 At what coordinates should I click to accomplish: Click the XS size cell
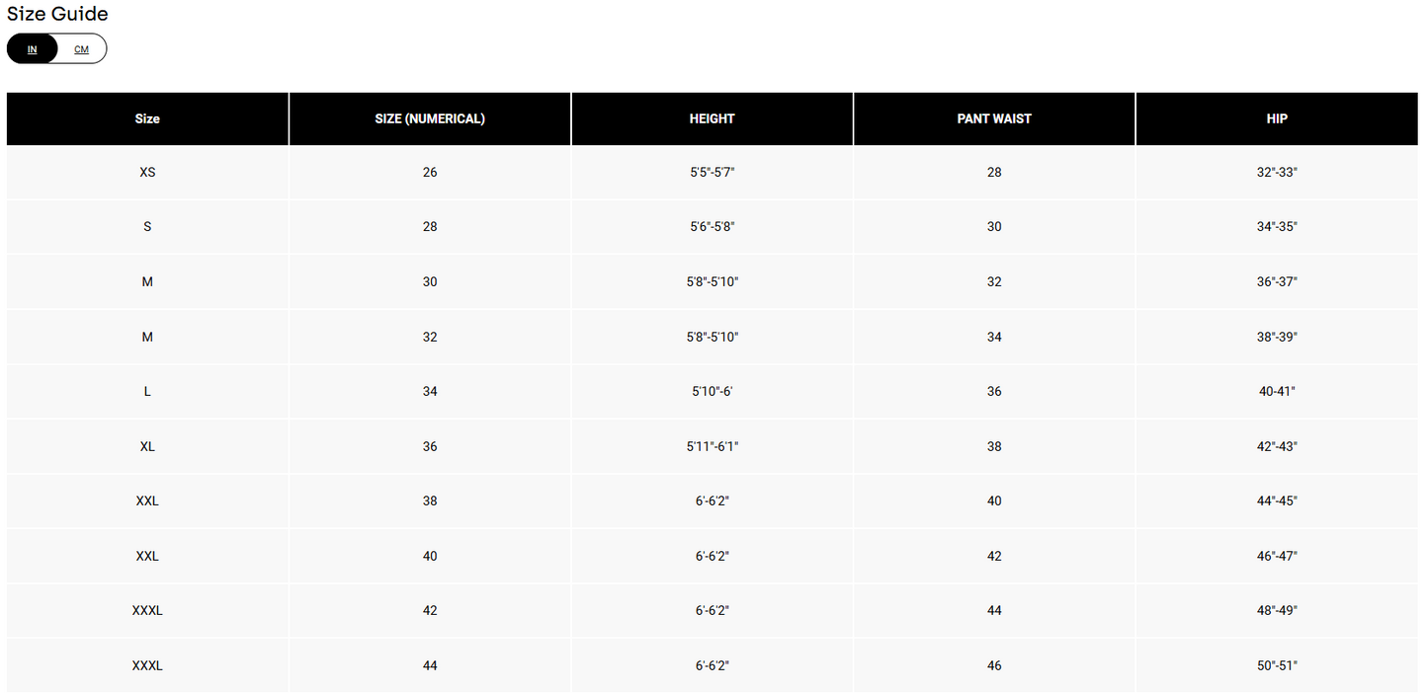(x=147, y=172)
